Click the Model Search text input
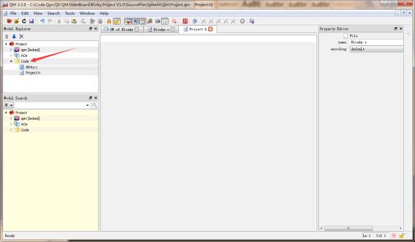This screenshot has width=415, height=242. (50, 105)
